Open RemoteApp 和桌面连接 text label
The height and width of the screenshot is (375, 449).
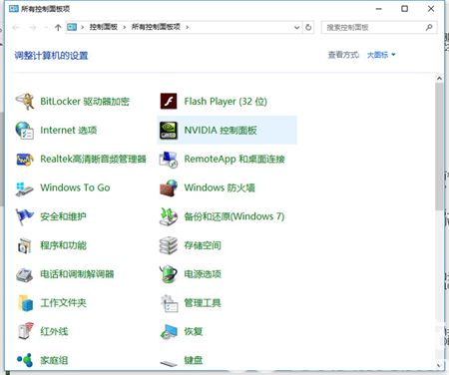point(234,159)
